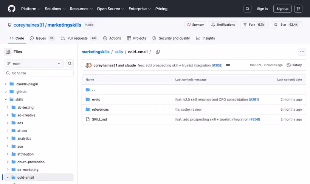
Task: Open the Enterprise menu
Action: tap(139, 9)
